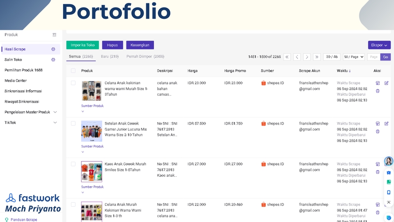Check the Setelan Anak Cowok row checkbox

[73, 123]
